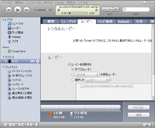This screenshot has width=155, height=128.
Task: Click the loud-volume speaker icon
Action: pyautogui.click(x=51, y=10)
